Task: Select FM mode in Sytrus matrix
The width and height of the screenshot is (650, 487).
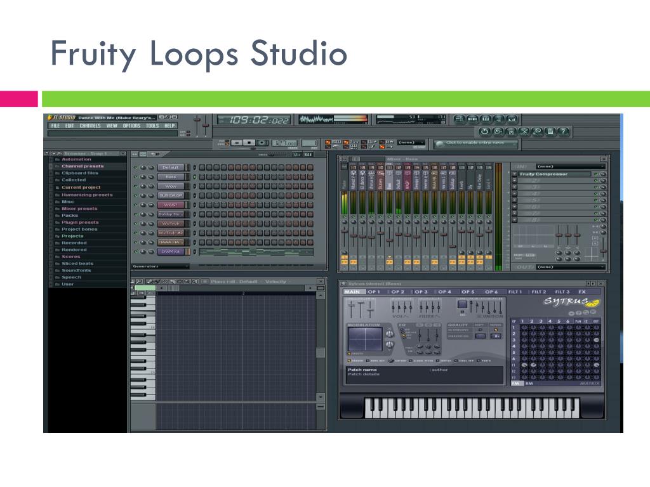Action: pos(515,384)
